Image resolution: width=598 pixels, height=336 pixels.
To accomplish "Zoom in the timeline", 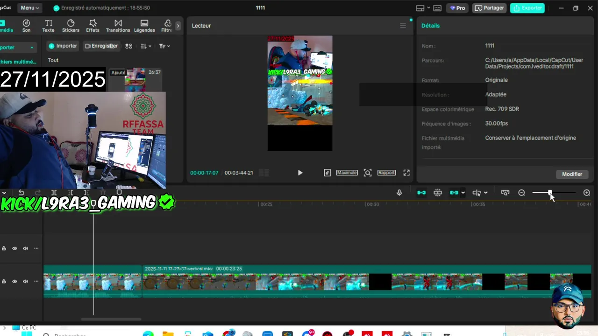I will [x=587, y=193].
